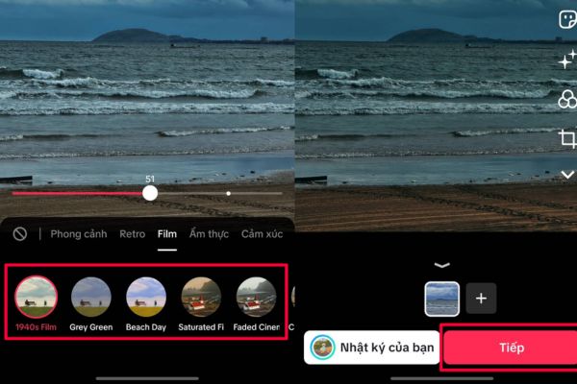Add another photo with plus icon
Image resolution: width=577 pixels, height=384 pixels.
pyautogui.click(x=481, y=299)
